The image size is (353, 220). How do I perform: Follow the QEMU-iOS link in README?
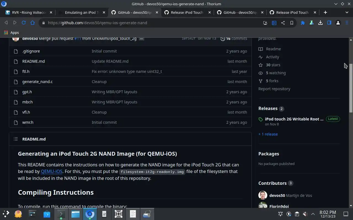52,171
